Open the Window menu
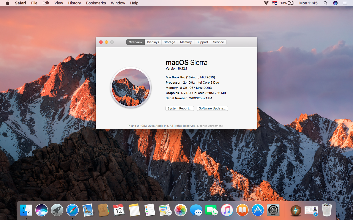The width and height of the screenshot is (353, 220). tap(118, 3)
